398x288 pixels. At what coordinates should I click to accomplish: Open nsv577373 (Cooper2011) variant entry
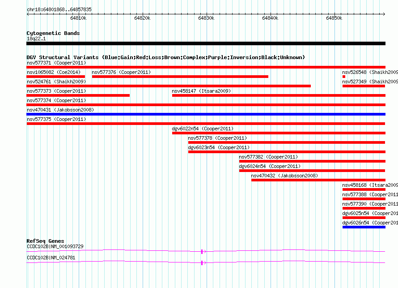coord(56,91)
